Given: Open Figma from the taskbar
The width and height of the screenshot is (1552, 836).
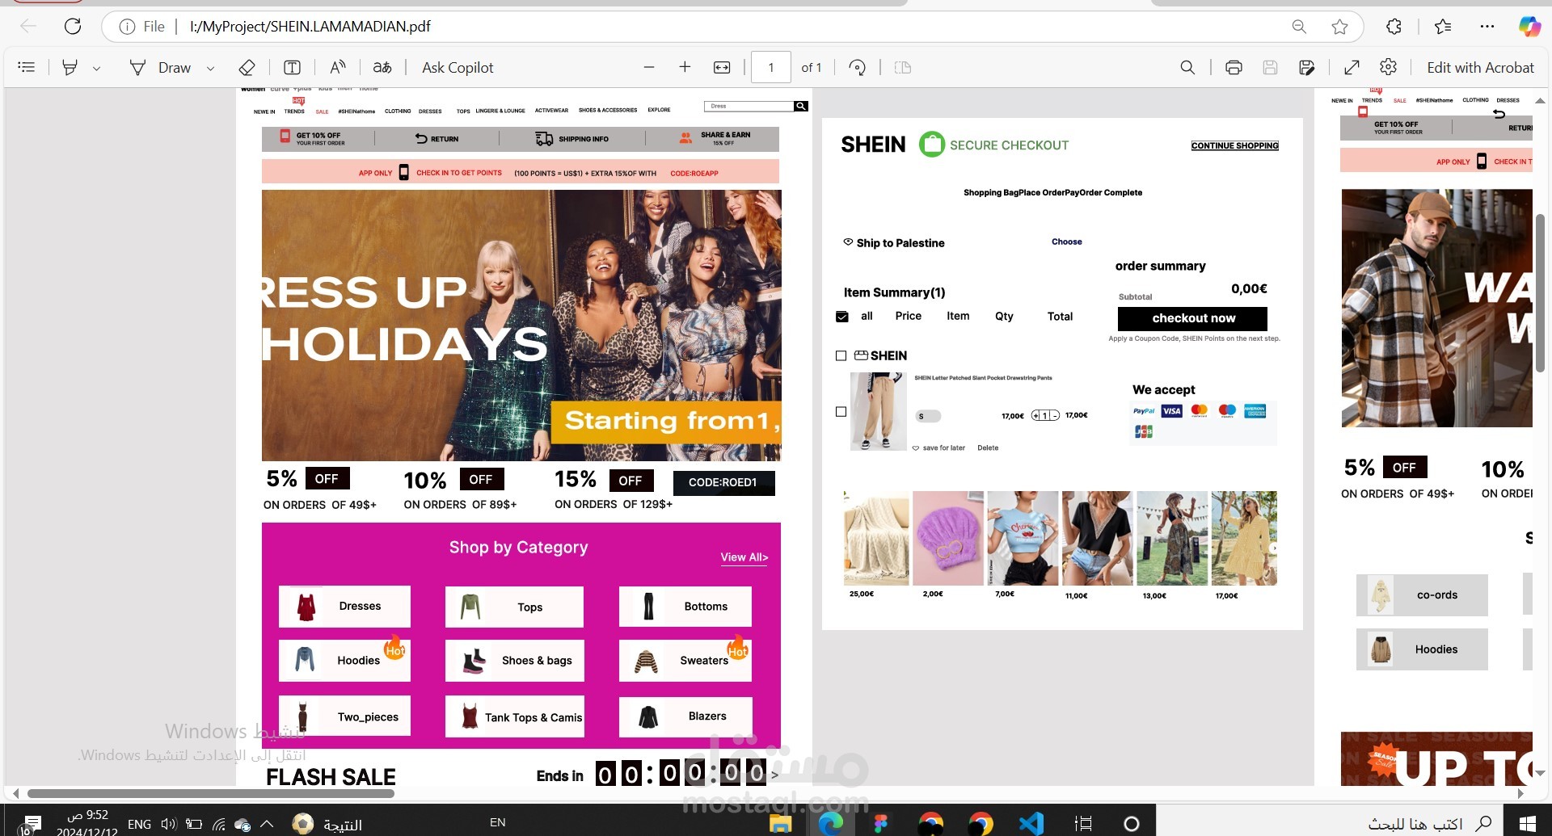Looking at the screenshot, I should pyautogui.click(x=881, y=824).
